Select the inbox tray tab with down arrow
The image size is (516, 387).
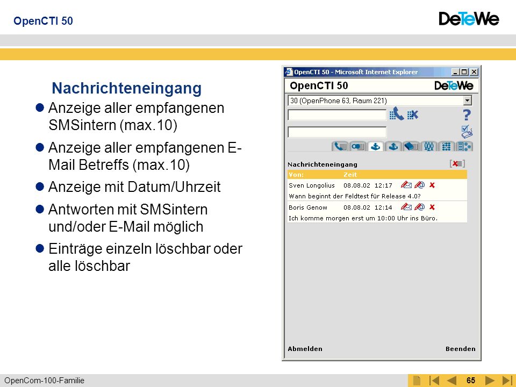pos(376,146)
